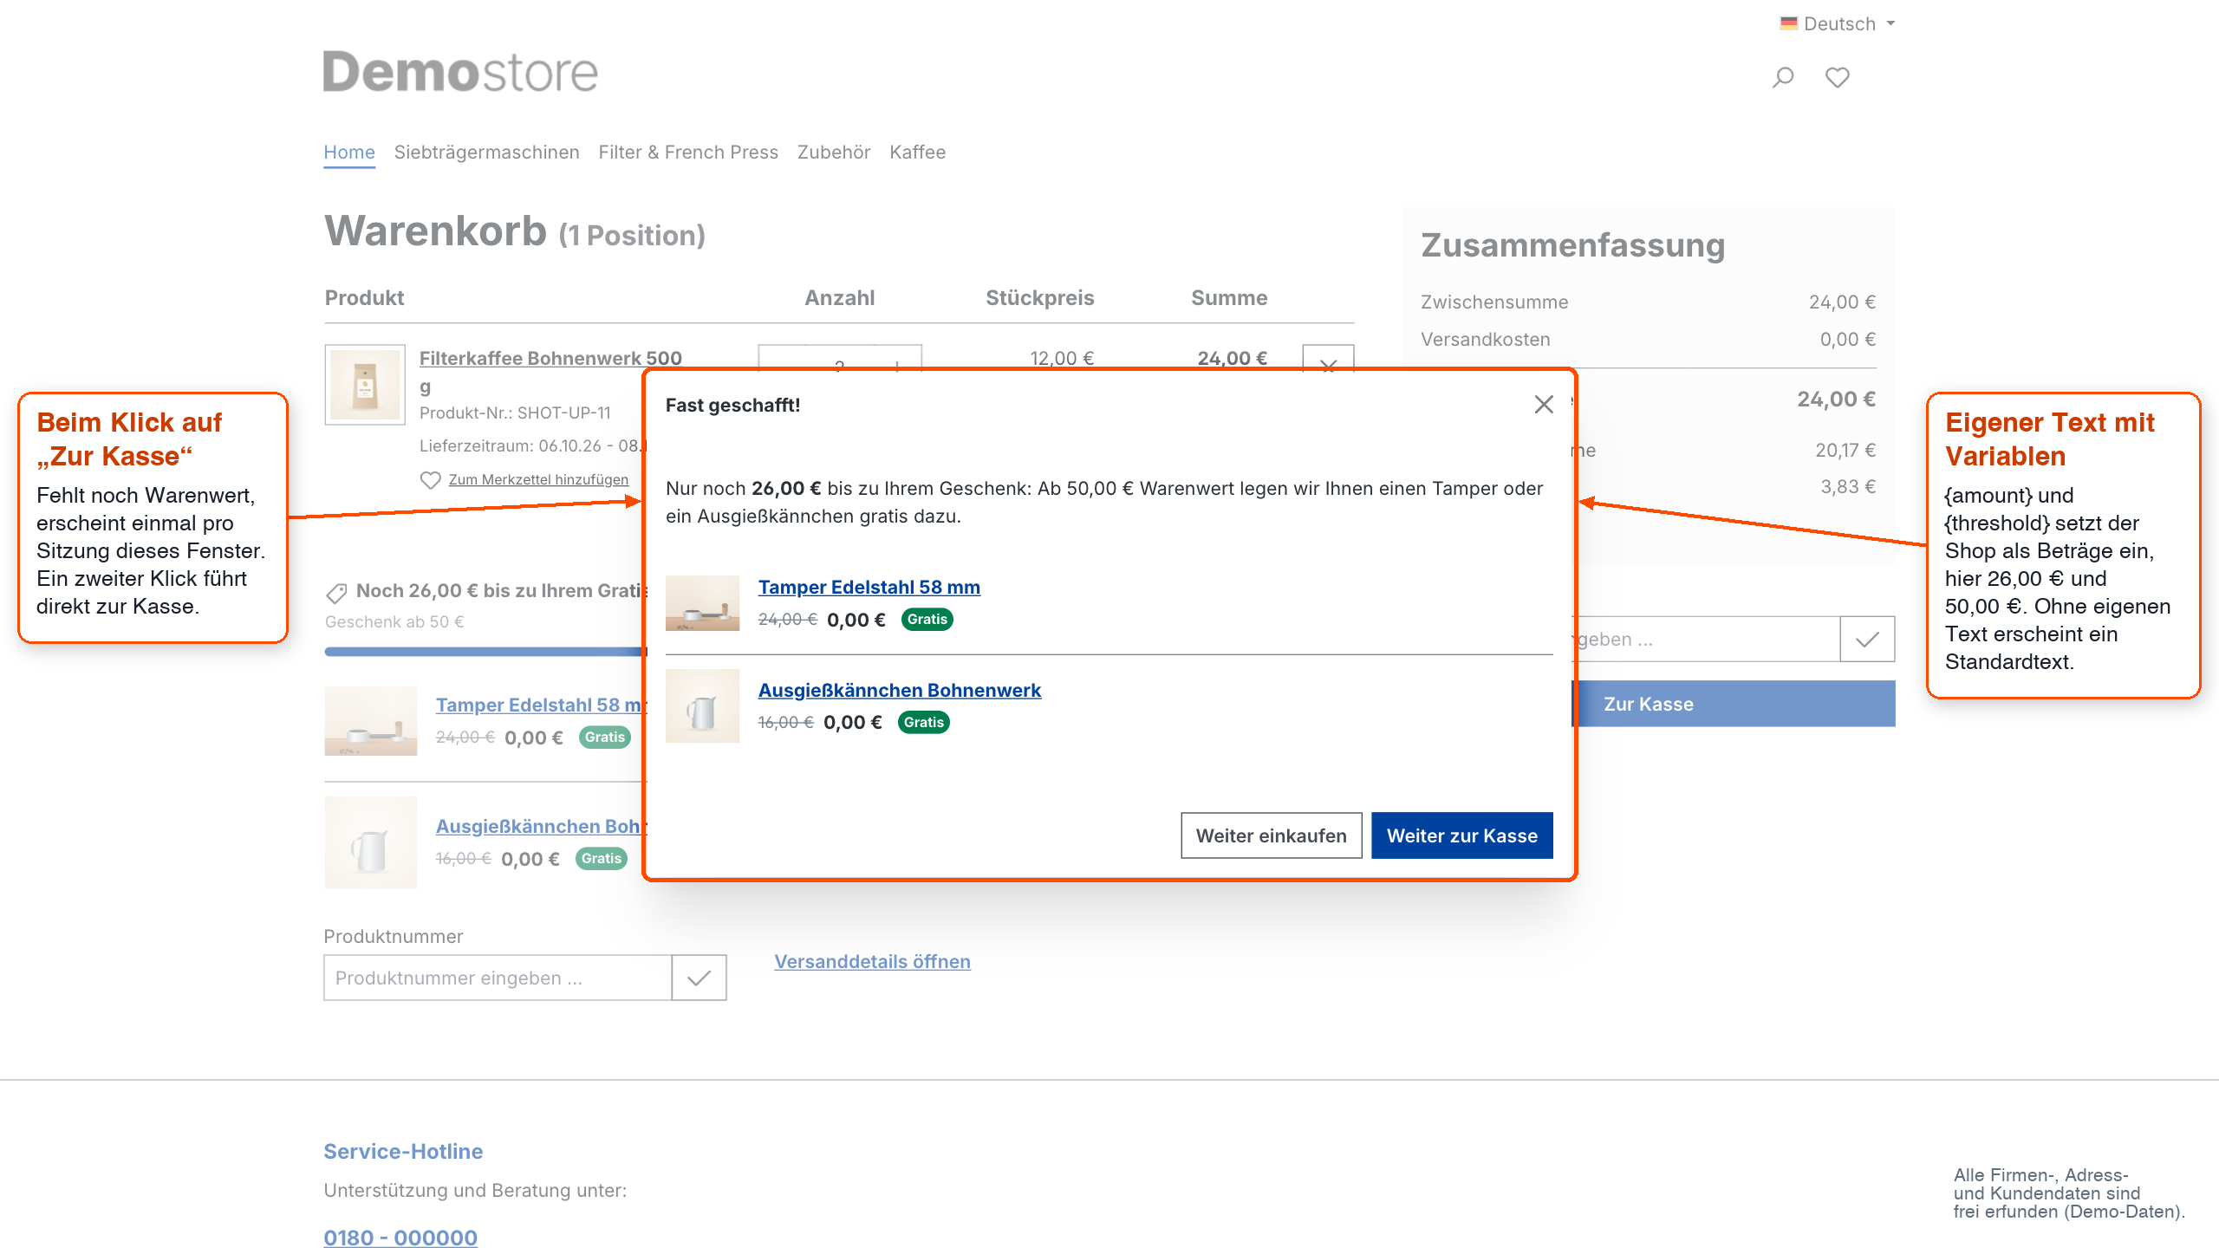Open Ausgießkännchen Bohnenwerk link in modal
2219x1248 pixels.
click(899, 691)
